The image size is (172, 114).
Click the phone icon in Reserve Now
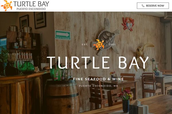[x=143, y=6]
